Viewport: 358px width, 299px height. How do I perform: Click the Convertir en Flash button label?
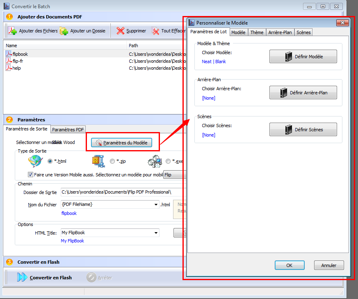point(51,278)
